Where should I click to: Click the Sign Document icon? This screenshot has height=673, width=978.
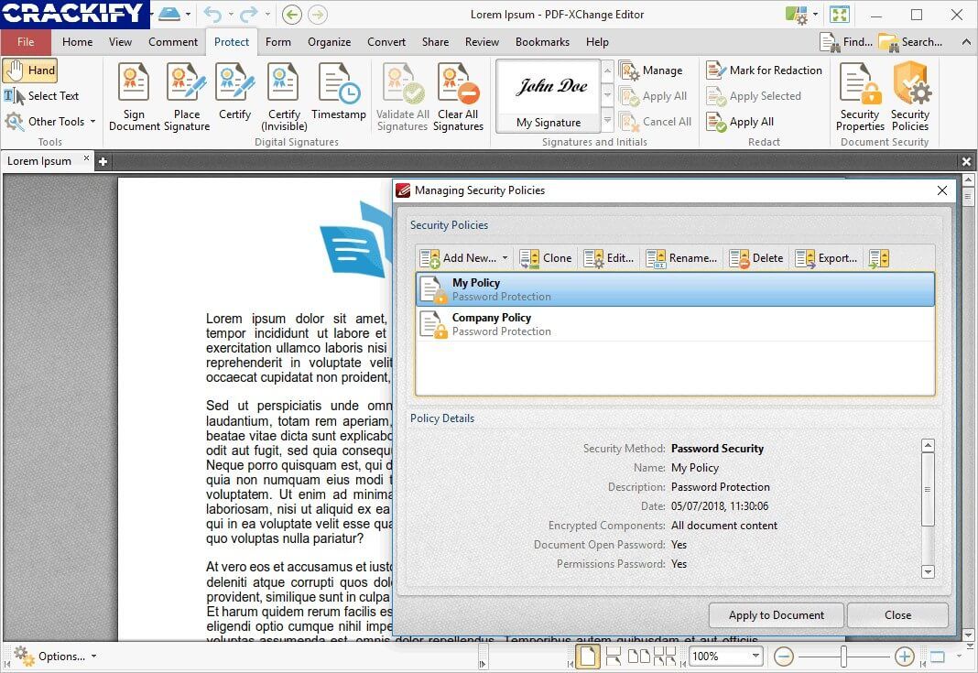click(134, 97)
